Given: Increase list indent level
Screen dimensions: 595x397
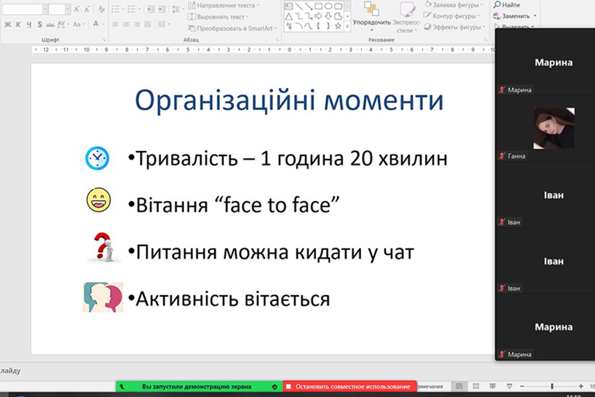Looking at the screenshot, I should coord(162,9).
